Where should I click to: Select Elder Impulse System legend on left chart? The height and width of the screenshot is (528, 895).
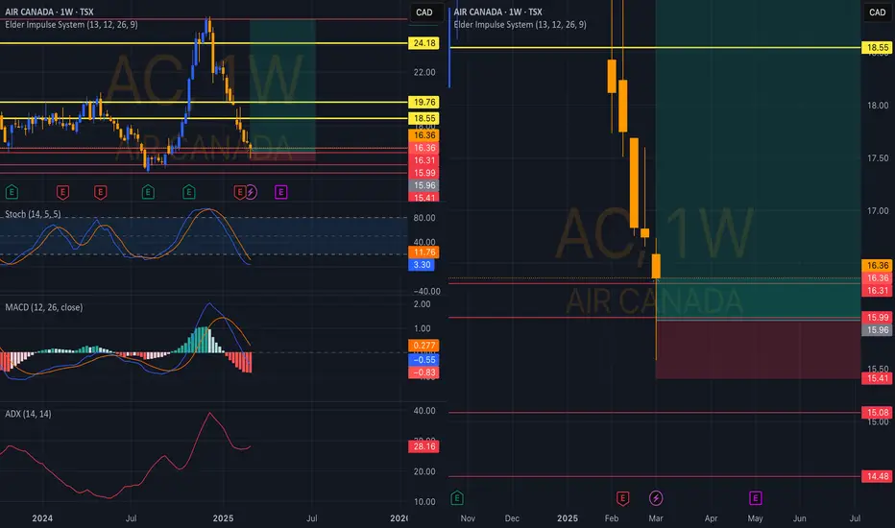[x=71, y=25]
